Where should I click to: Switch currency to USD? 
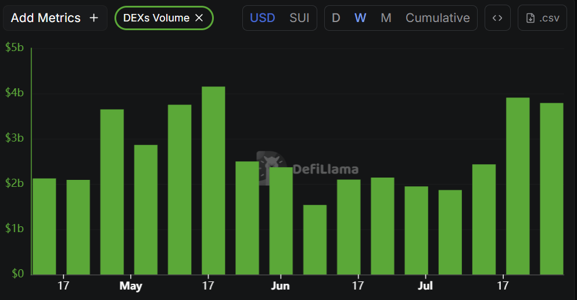[x=263, y=17]
